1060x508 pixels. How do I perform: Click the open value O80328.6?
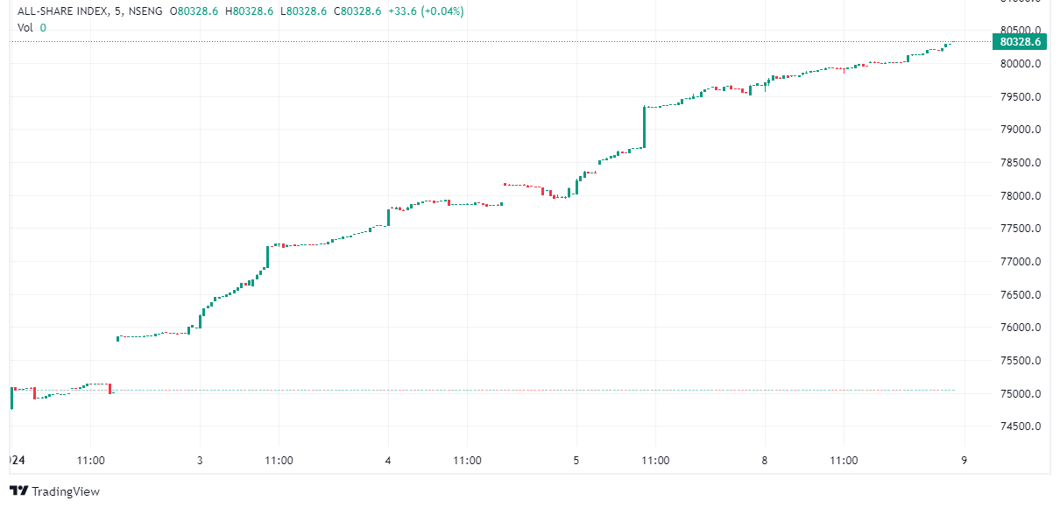(x=194, y=11)
